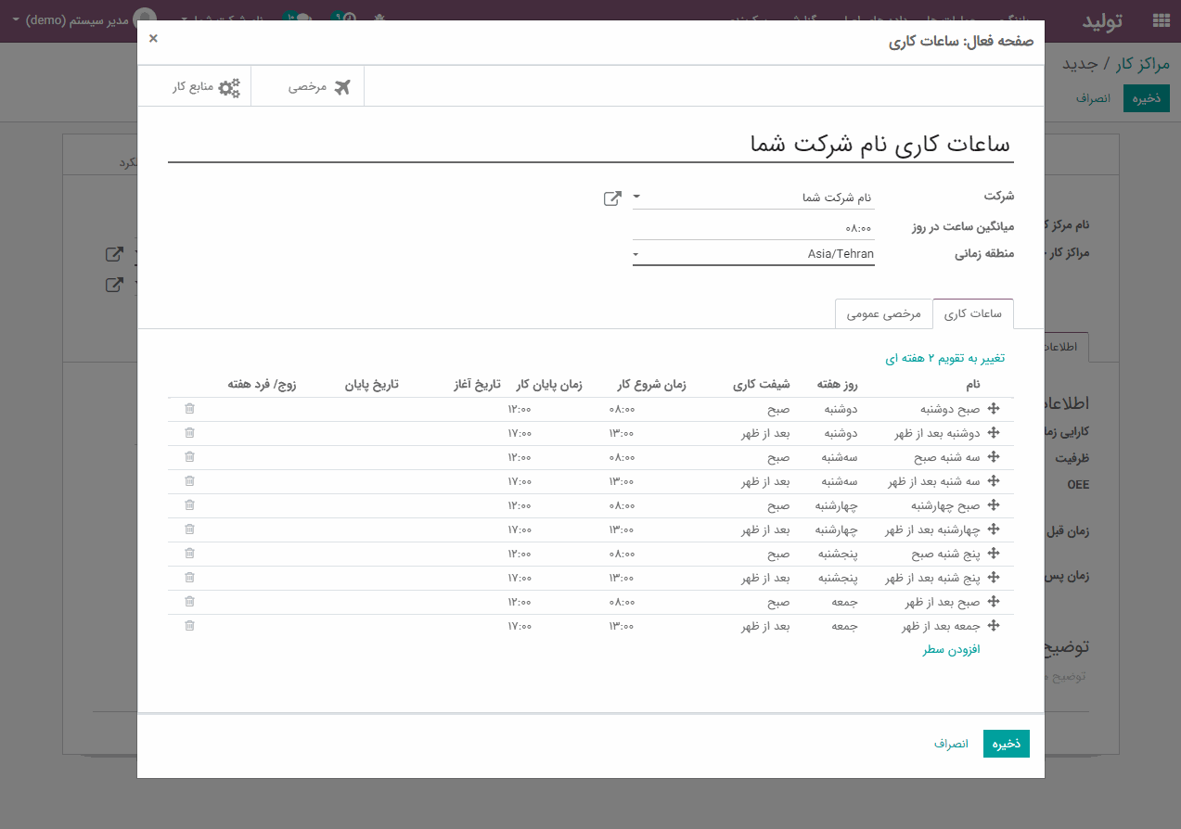Delete the سه شنبه صبح row
This screenshot has height=829, width=1181.
[189, 457]
